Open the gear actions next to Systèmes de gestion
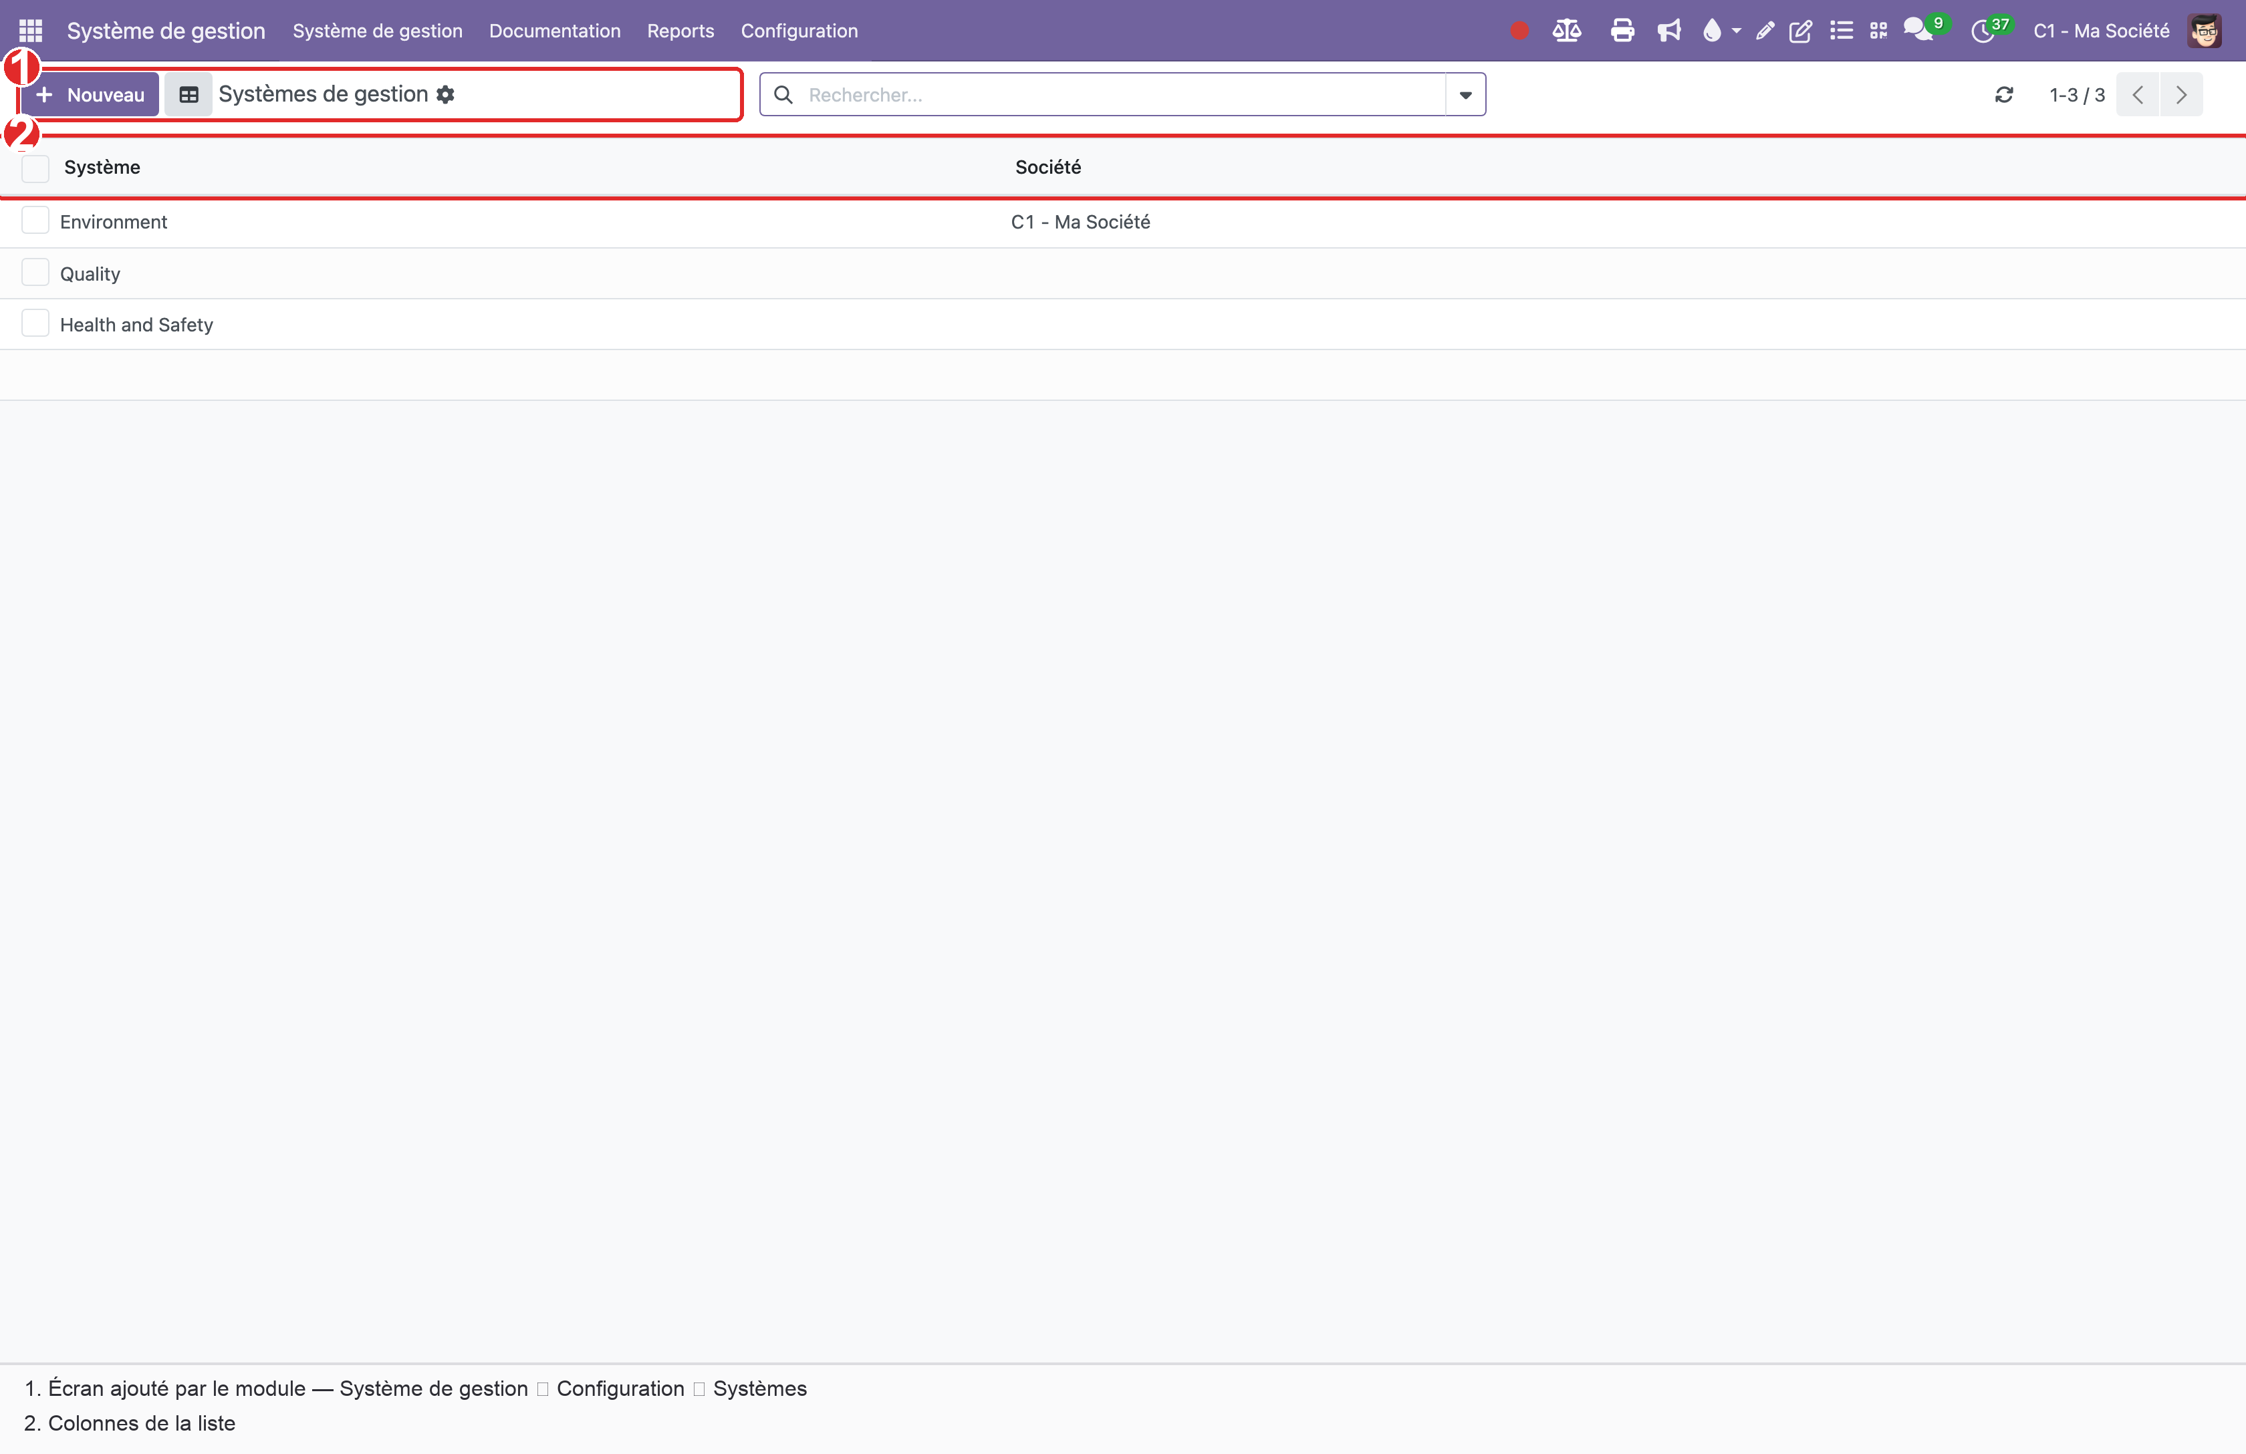 [445, 94]
